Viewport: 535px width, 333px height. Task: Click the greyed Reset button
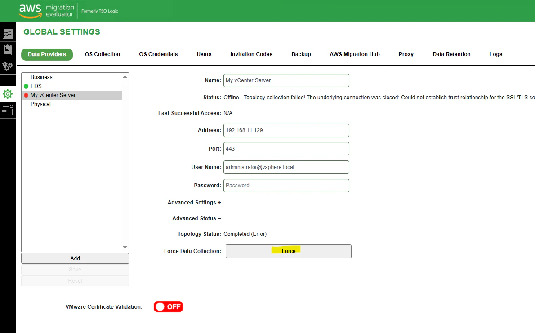coord(75,281)
